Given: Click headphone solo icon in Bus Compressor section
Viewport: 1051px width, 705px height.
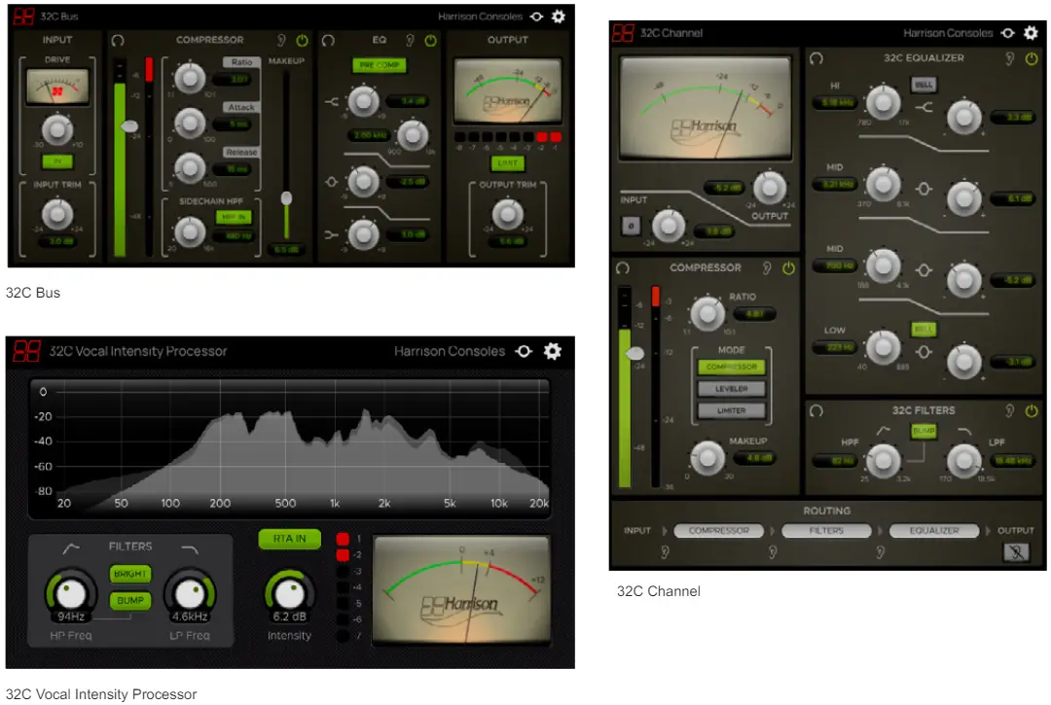Looking at the screenshot, I should (x=119, y=41).
